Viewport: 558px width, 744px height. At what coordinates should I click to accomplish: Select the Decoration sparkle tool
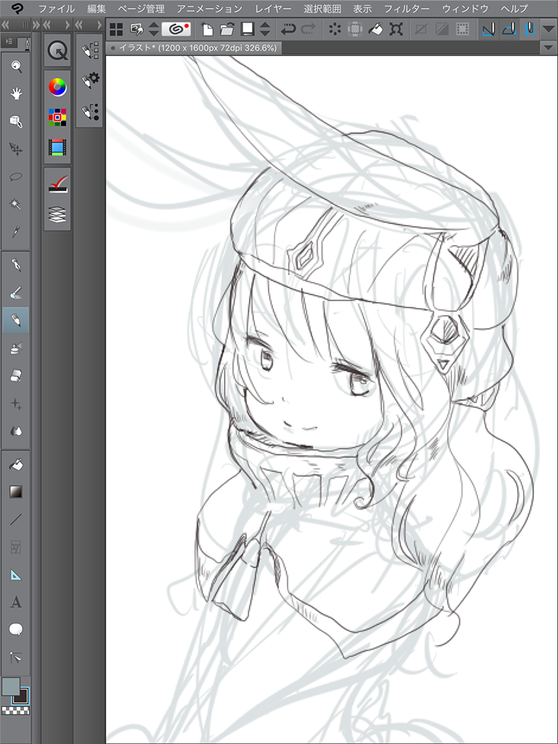[x=16, y=404]
